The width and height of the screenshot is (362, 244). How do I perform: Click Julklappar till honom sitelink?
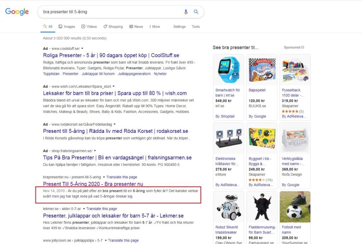[x=98, y=74]
